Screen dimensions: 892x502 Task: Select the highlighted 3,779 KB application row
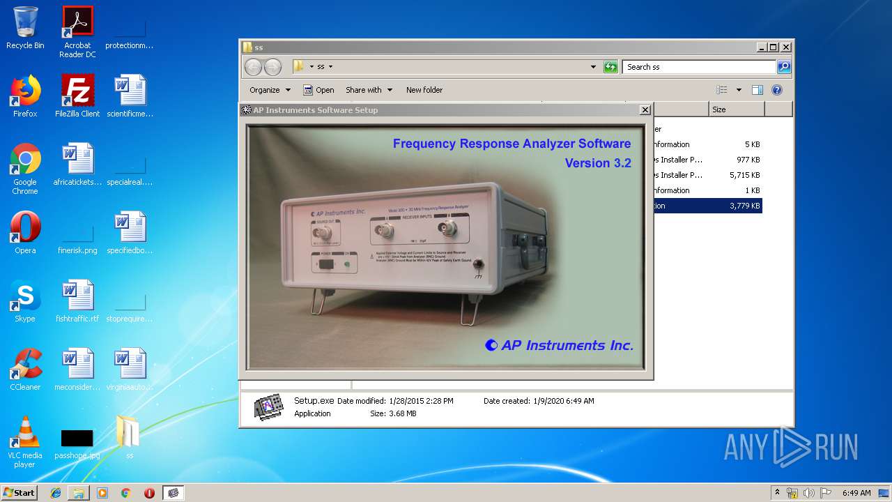(x=707, y=206)
